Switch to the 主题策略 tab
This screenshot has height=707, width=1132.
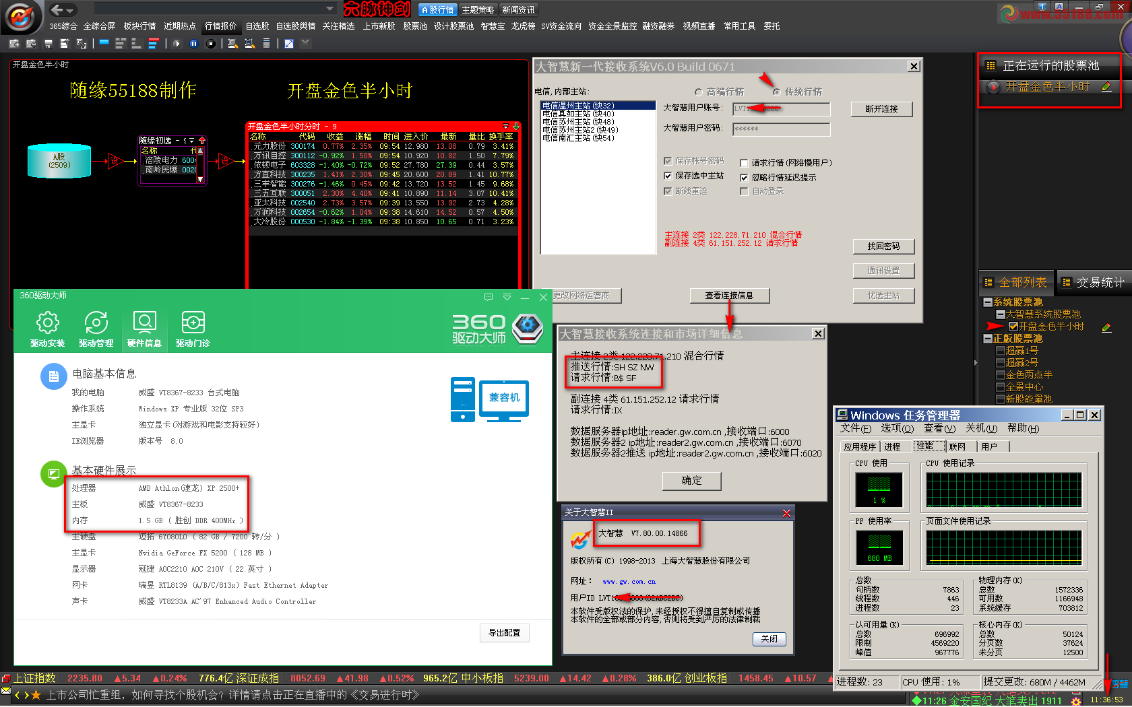(478, 10)
